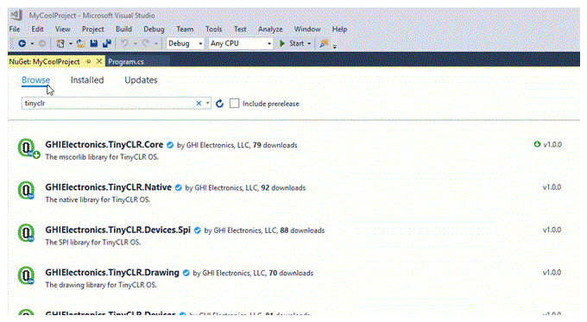Toggle the Include prerelease checkbox

click(234, 104)
